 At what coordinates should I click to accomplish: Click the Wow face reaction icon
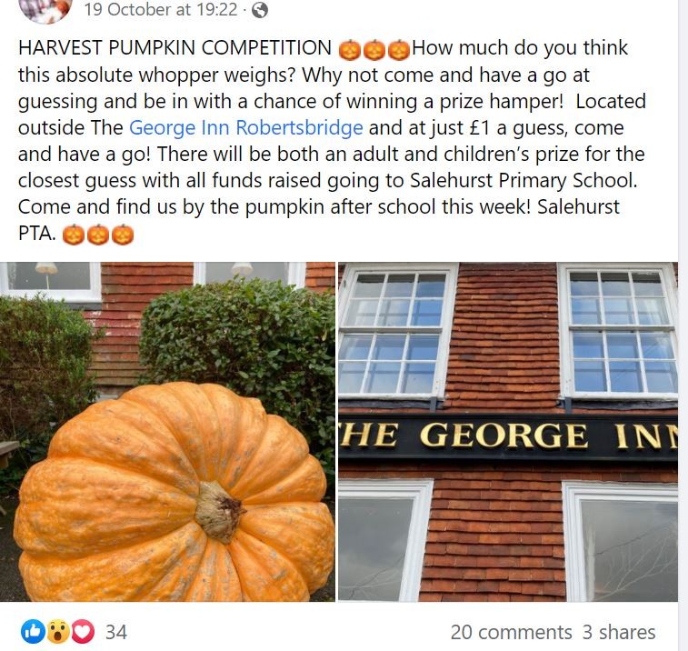tap(58, 632)
